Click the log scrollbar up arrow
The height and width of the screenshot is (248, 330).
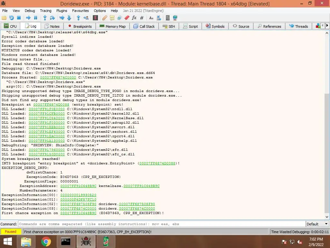(x=327, y=33)
